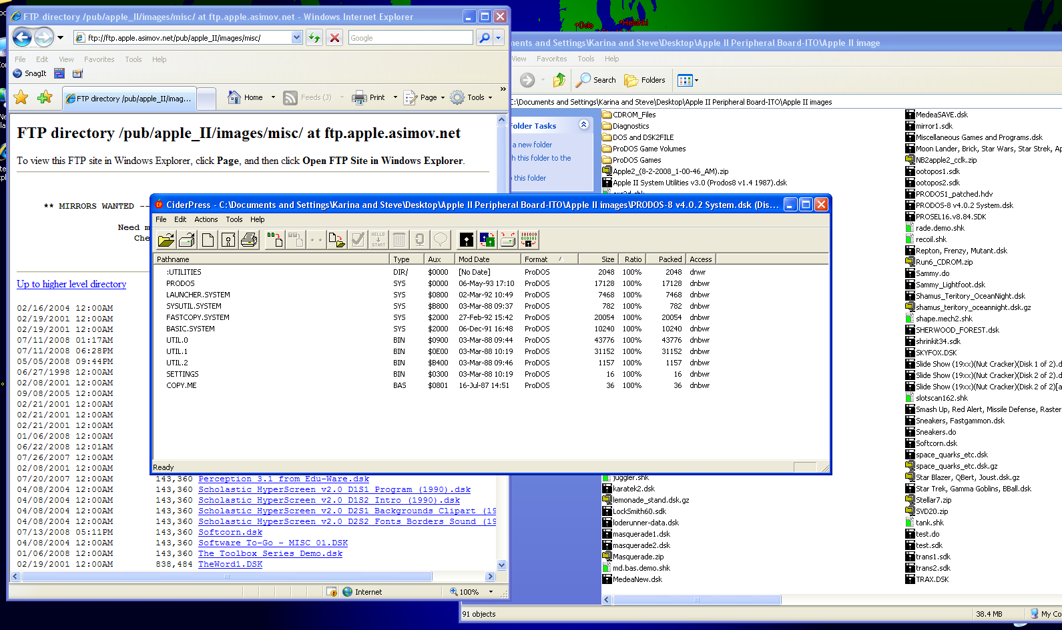Open the disk image converter tool
Screen dimensions: 1062x630
[487, 239]
